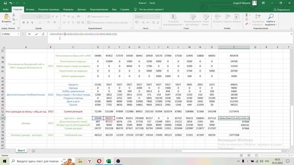294x165 pixels.
Task: Open Yandex browser from taskbar
Action: click(x=90, y=161)
